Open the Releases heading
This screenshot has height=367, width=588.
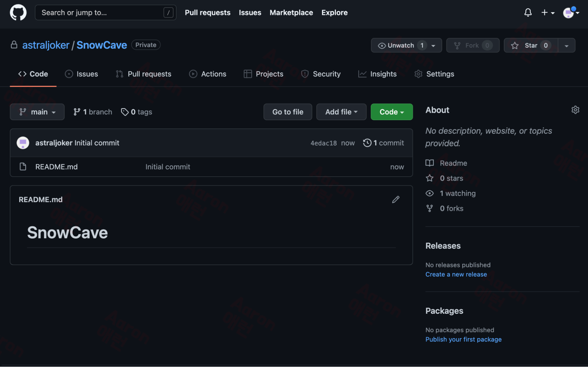tap(443, 246)
